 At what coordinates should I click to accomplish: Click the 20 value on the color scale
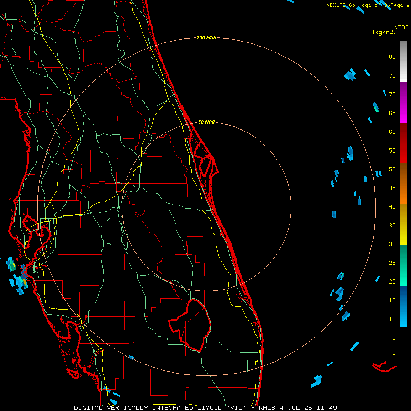pyautogui.click(x=392, y=282)
